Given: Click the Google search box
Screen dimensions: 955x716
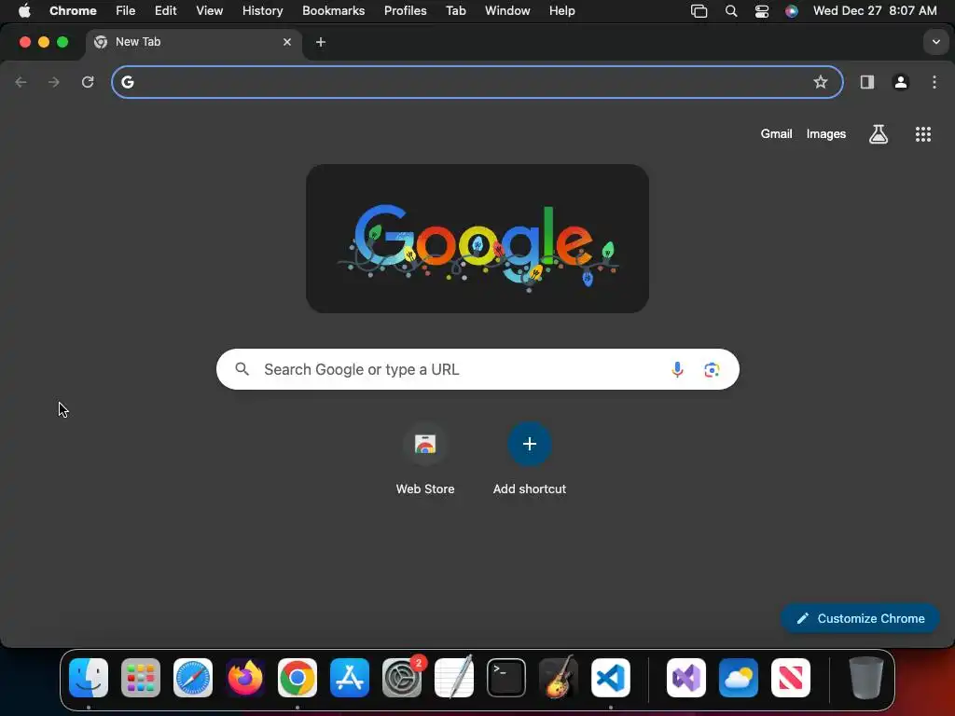Looking at the screenshot, I should tap(477, 369).
